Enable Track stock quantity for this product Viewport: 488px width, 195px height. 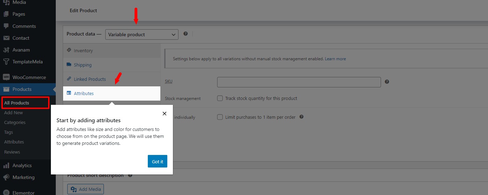pos(220,98)
